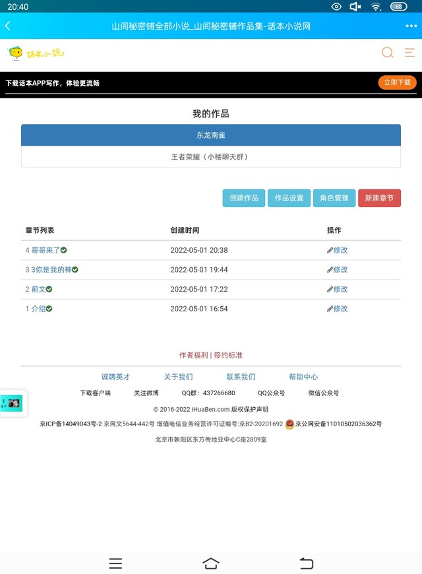Select the 王者荣耀（小楼聊天群）work
The image size is (422, 574).
click(x=211, y=157)
